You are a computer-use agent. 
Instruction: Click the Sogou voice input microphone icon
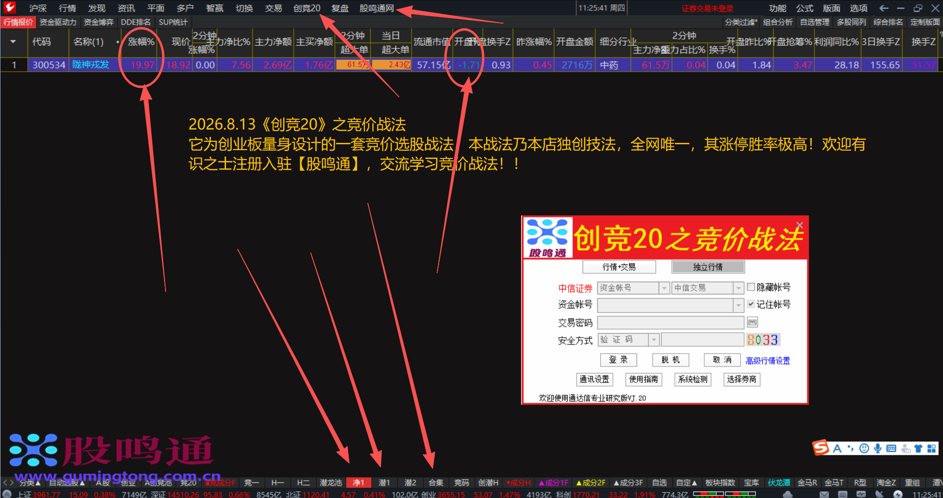tap(878, 448)
